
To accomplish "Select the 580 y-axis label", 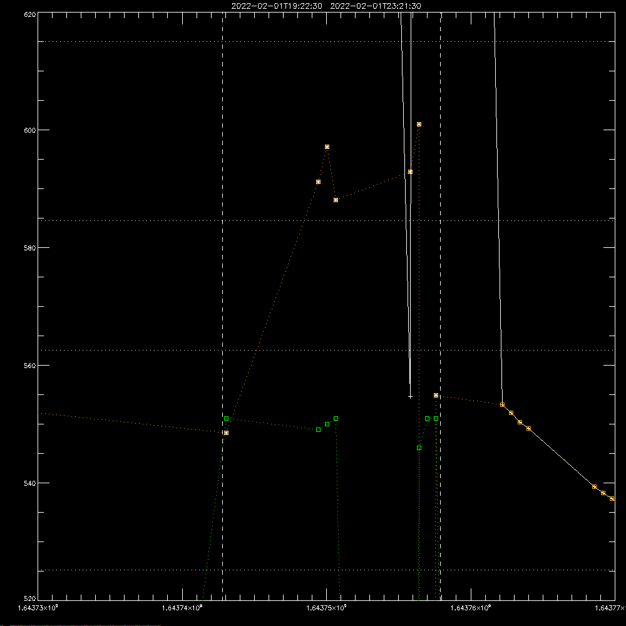I will (30, 247).
